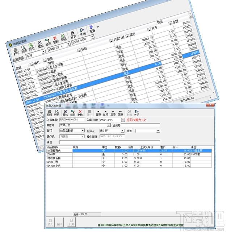Screen dimensions: 227x233
Task: Click the 日期 column header in 出纳日记账
Action: click(x=18, y=68)
